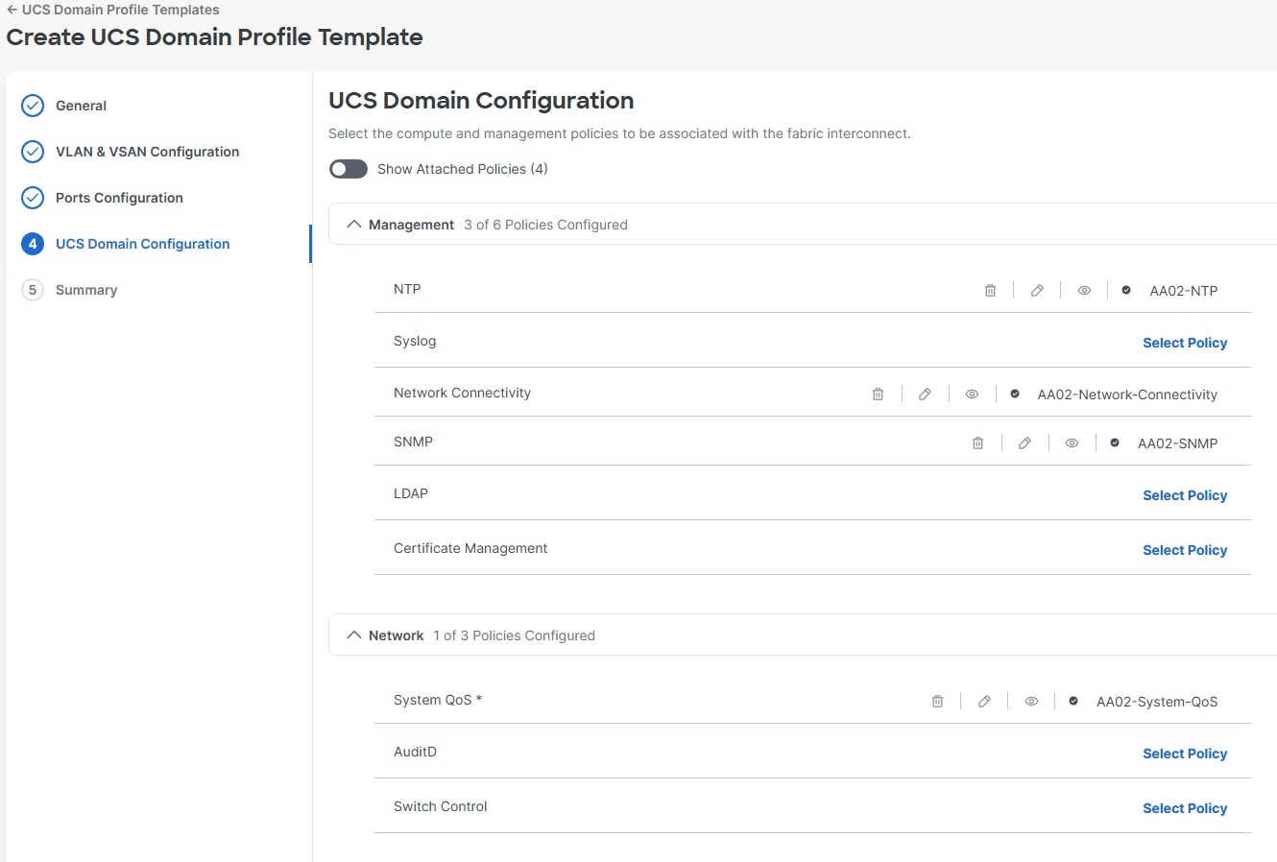Open Ports Configuration step

(x=119, y=198)
